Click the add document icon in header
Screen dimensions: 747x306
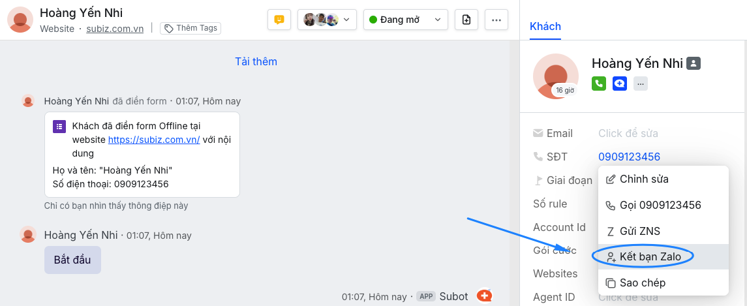pyautogui.click(x=466, y=20)
